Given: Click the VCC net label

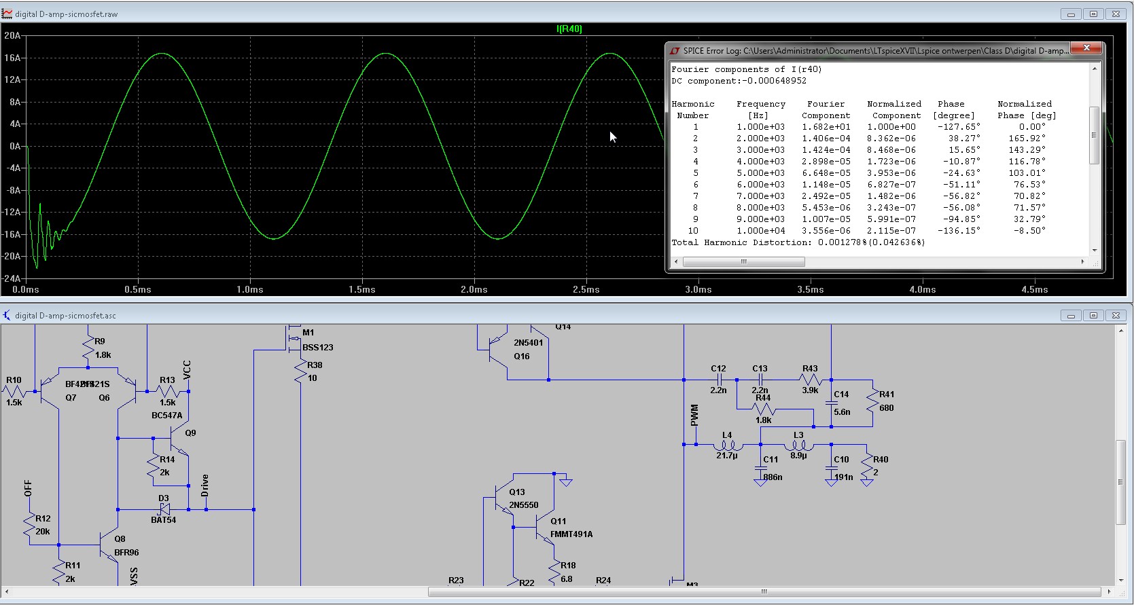Looking at the screenshot, I should (x=187, y=369).
